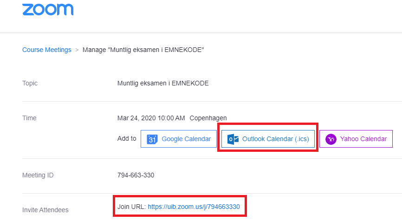Open the Course Meetings breadcrumb link
Screen dimensions: 402x221
point(47,50)
